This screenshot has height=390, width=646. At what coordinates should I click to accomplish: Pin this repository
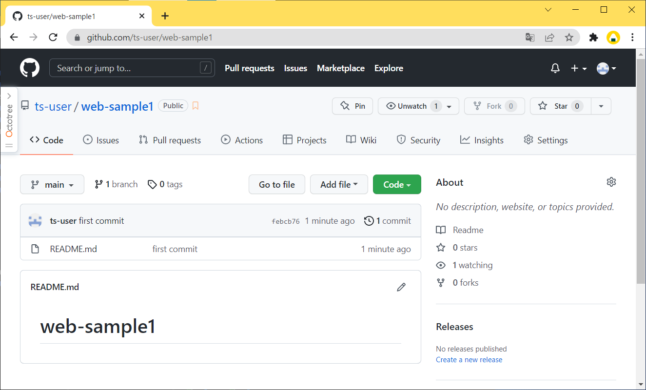pos(352,106)
